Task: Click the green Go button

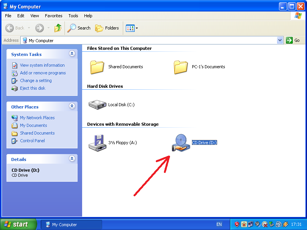Action: (293, 40)
